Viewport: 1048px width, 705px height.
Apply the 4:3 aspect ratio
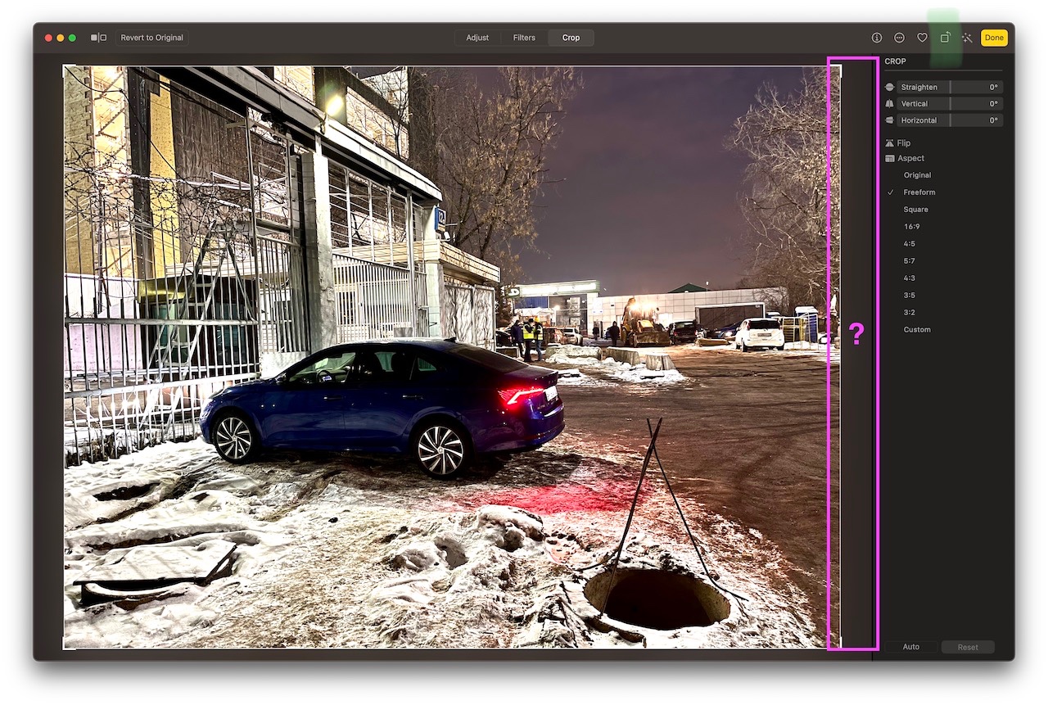pos(910,278)
